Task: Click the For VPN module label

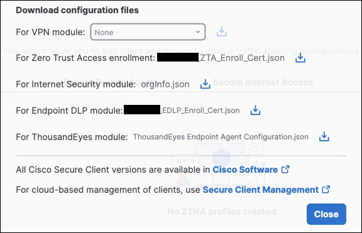Action: [x=50, y=32]
